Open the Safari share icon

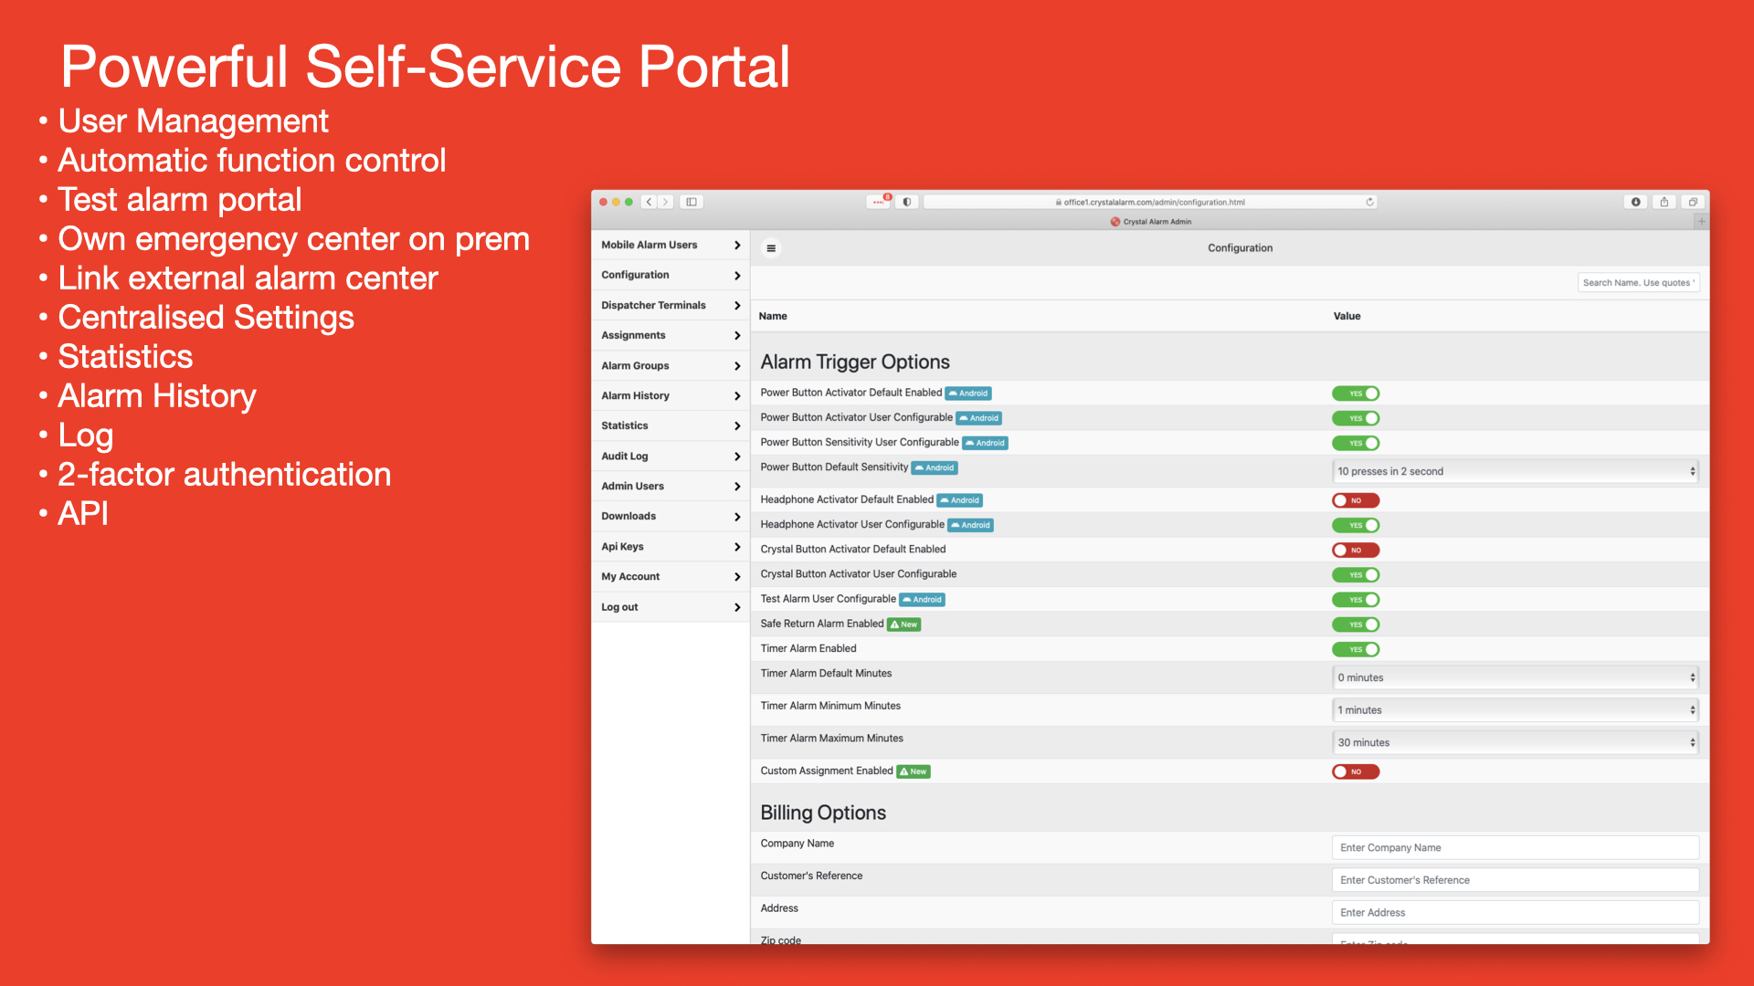tap(1664, 202)
